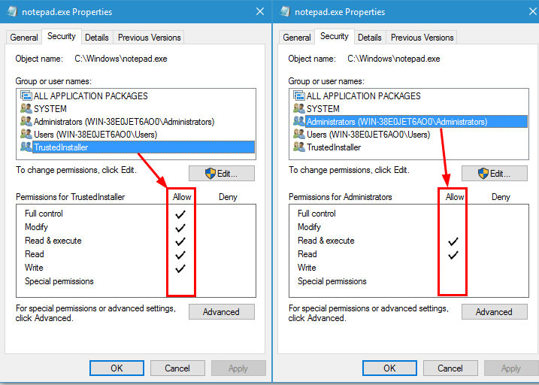Click TrustedInstaller group icon in left window

26,147
